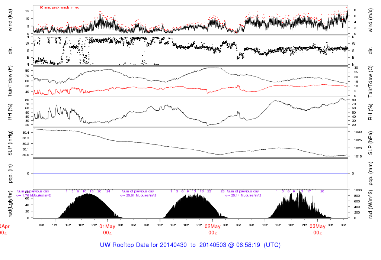Screen dimensions: 381x260
Task: Select the 'rad (W/m^2)' axis label
Action: [x=370, y=204]
